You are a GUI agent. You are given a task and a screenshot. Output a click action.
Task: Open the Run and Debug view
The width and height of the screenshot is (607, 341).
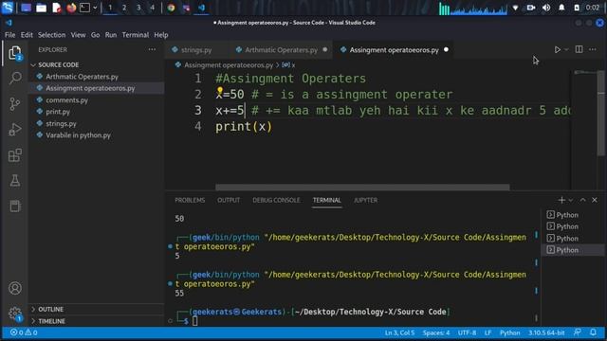pos(15,129)
